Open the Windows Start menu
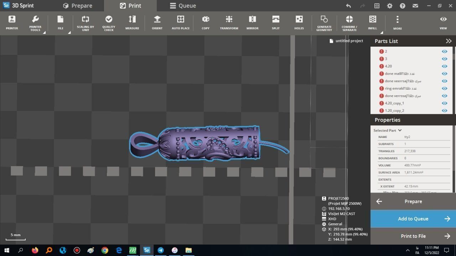 (7, 250)
